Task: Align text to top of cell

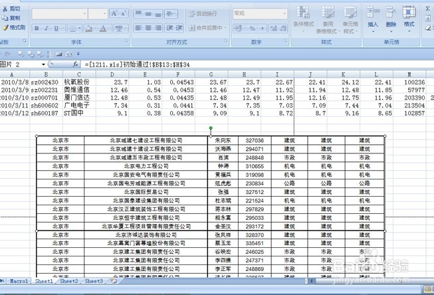Action: [x=139, y=13]
